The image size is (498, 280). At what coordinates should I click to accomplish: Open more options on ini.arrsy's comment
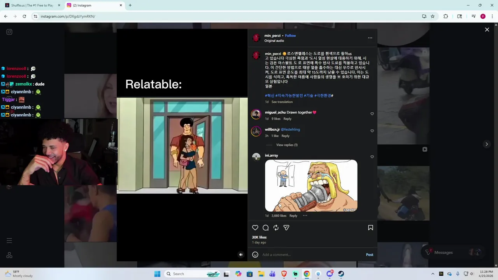(305, 215)
